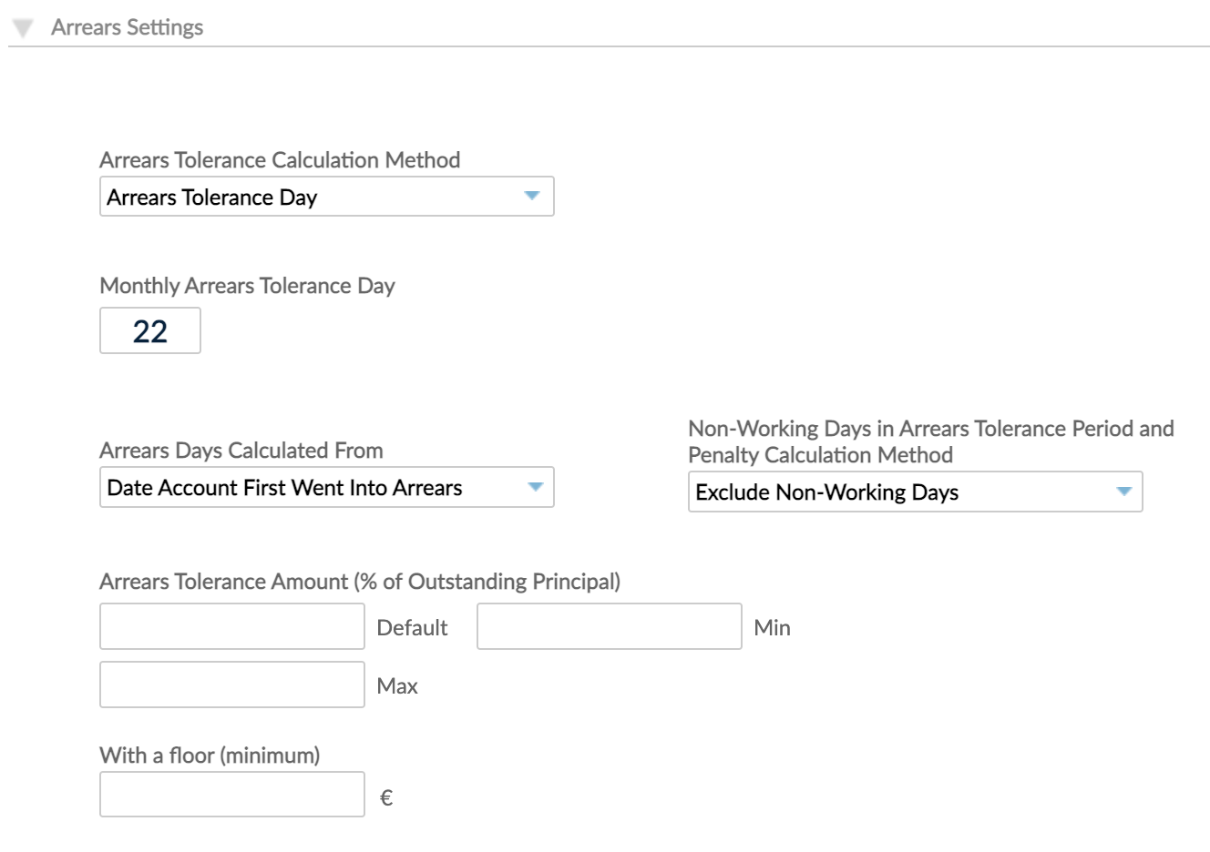Click the Monthly Arrears Tolerance Day label
1210x852 pixels.
(x=247, y=286)
